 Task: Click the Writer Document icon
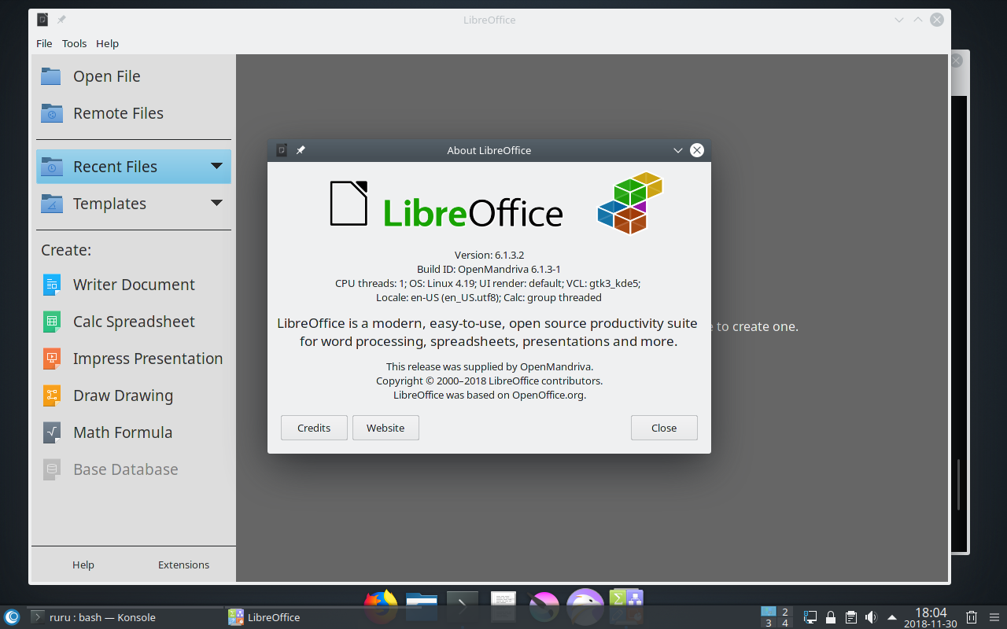(x=51, y=285)
